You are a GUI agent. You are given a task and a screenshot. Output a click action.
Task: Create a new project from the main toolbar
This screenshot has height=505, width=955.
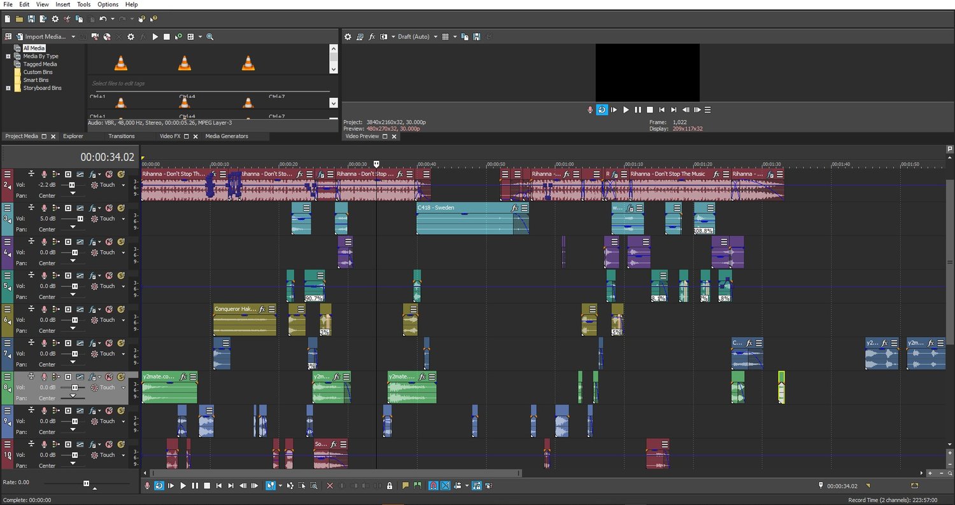coord(7,19)
